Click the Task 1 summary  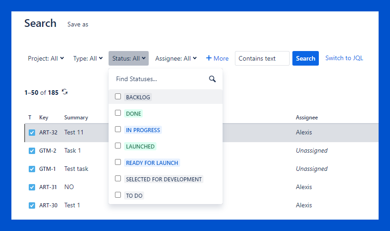click(73, 150)
